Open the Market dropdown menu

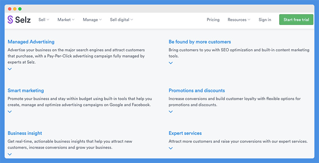click(66, 19)
